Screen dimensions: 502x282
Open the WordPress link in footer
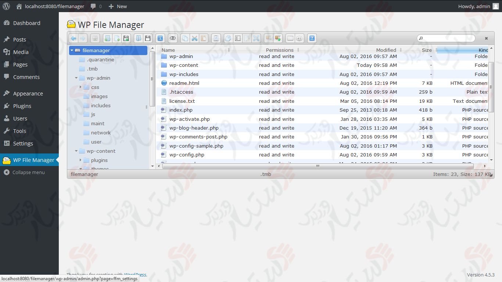point(135,274)
